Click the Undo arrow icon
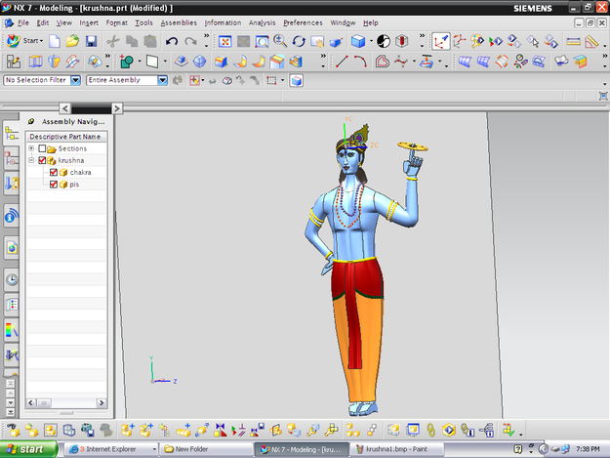 pos(172,41)
